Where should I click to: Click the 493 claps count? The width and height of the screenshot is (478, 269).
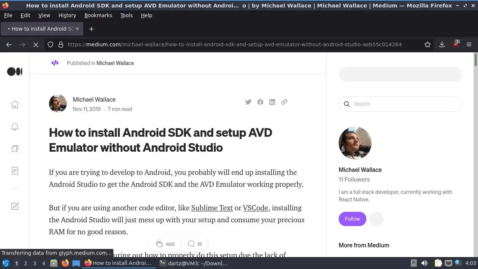pyautogui.click(x=170, y=244)
